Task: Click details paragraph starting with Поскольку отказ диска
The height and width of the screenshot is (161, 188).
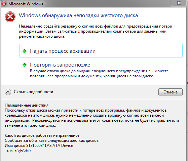Action: [x=92, y=118]
